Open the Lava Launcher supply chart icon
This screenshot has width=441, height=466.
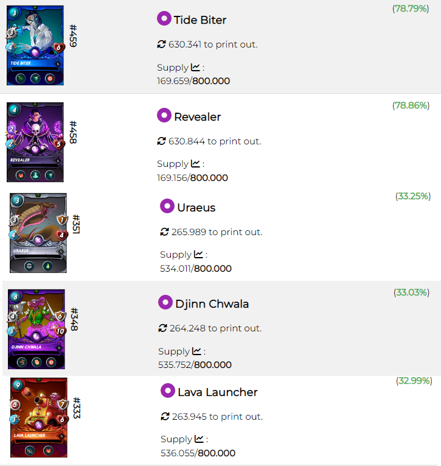point(199,439)
